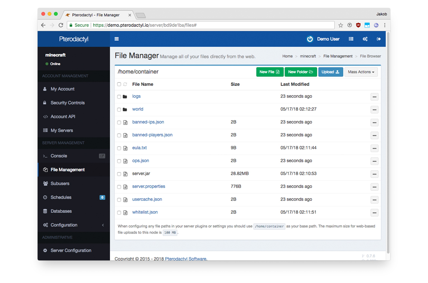This screenshot has height=283, width=428.
Task: Open Account API in sidebar
Action: pyautogui.click(x=74, y=116)
